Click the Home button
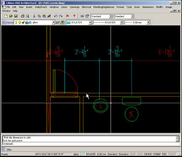Viewport: 182px width, 157px height. tap(8, 23)
